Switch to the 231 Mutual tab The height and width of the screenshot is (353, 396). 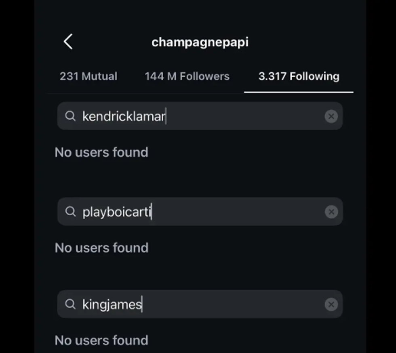point(88,76)
